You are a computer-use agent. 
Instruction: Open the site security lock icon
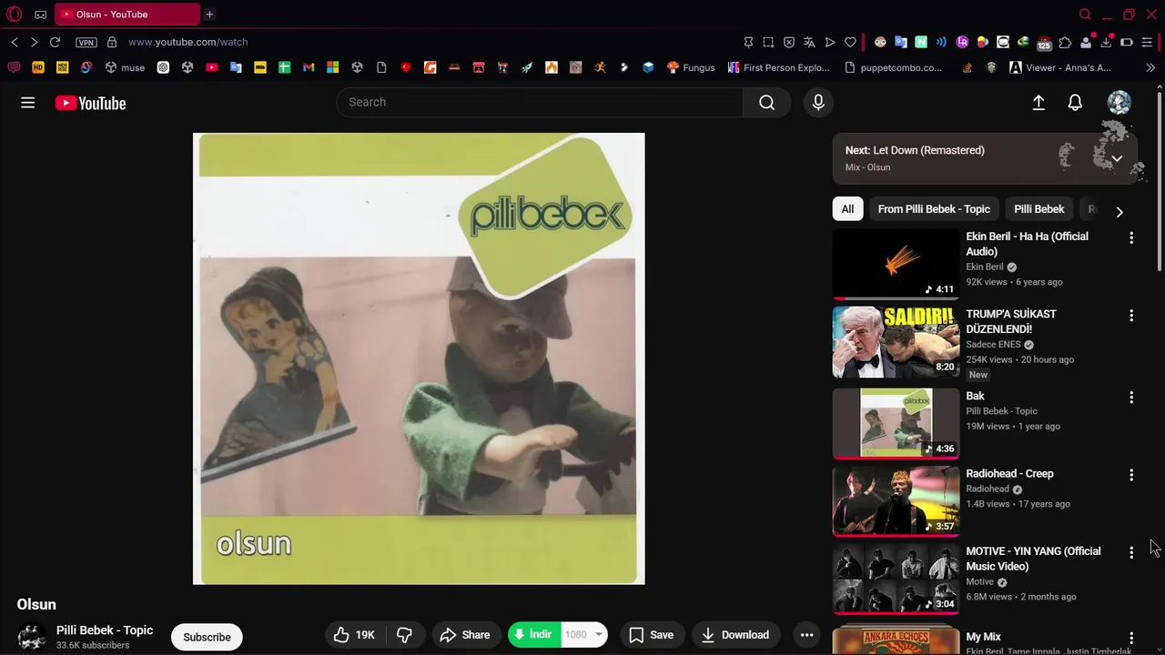coord(112,42)
